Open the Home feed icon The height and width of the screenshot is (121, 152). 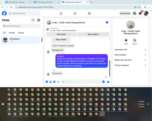click(x=61, y=13)
